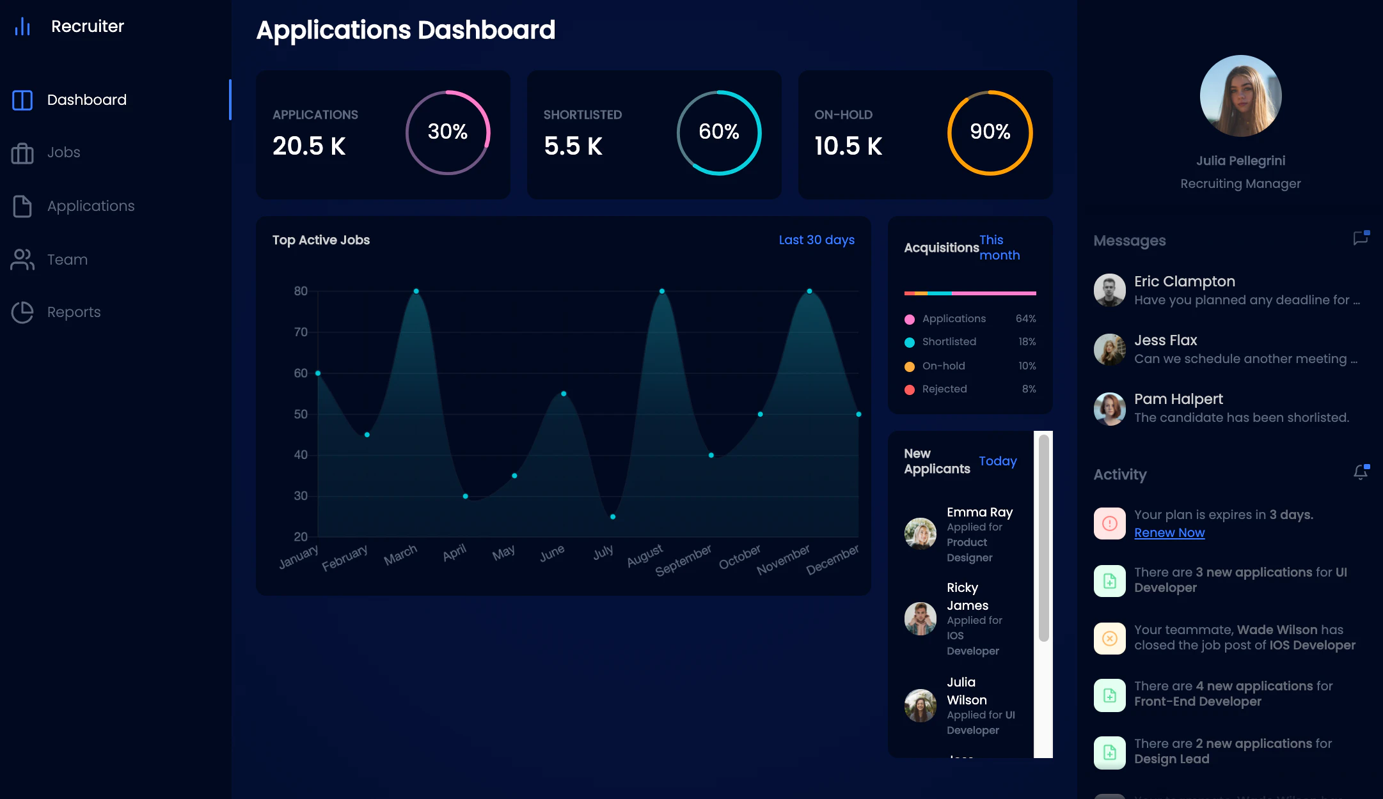This screenshot has height=799, width=1383.
Task: Click the Applications 30% progress ring
Action: tap(448, 132)
